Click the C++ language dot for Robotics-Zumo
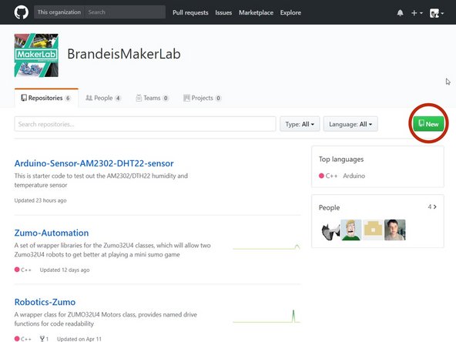456x342 pixels. click(17, 339)
